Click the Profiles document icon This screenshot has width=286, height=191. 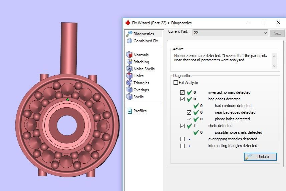[x=130, y=111]
